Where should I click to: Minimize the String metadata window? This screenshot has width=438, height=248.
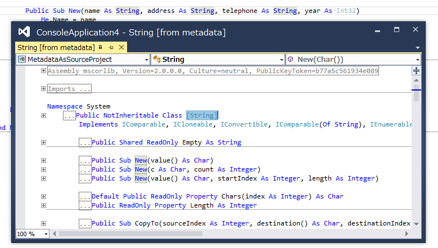pyautogui.click(x=377, y=30)
